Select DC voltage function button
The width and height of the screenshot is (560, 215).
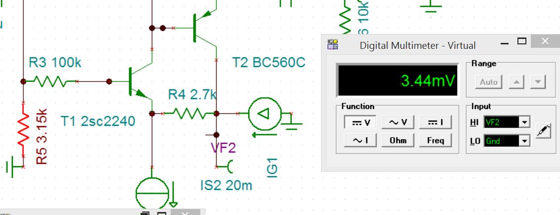click(361, 122)
